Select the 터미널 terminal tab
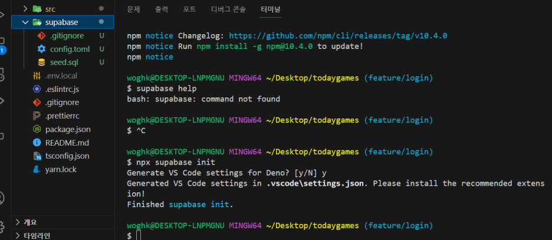Screen dimensions: 552x240 point(271,9)
